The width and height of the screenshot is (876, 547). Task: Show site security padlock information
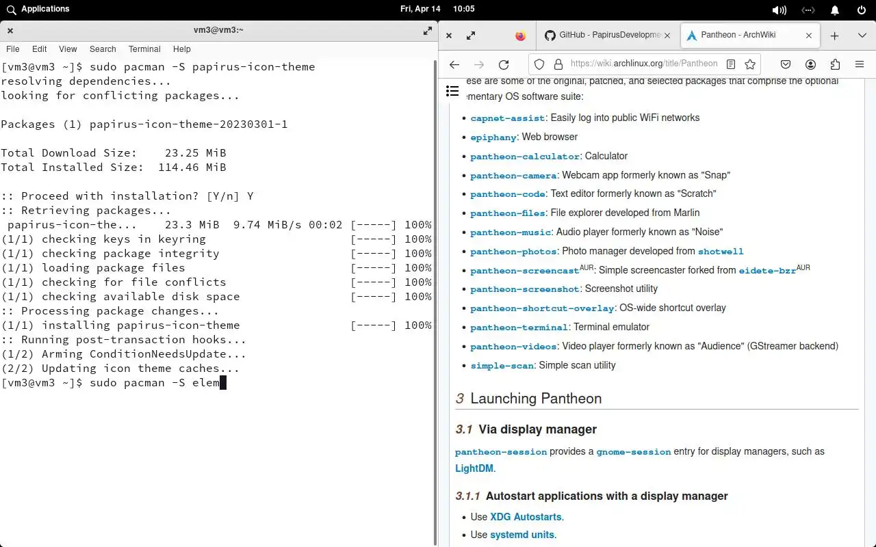558,64
